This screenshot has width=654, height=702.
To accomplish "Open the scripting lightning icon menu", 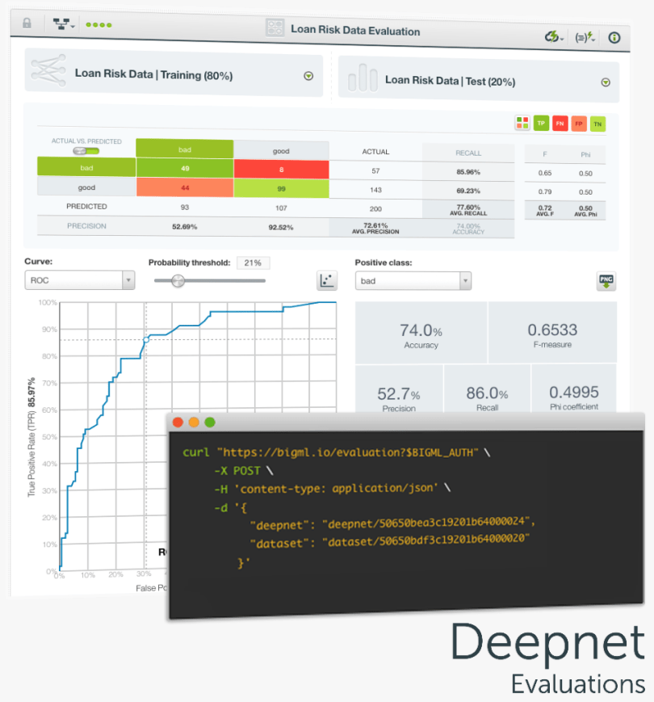I will [x=583, y=37].
